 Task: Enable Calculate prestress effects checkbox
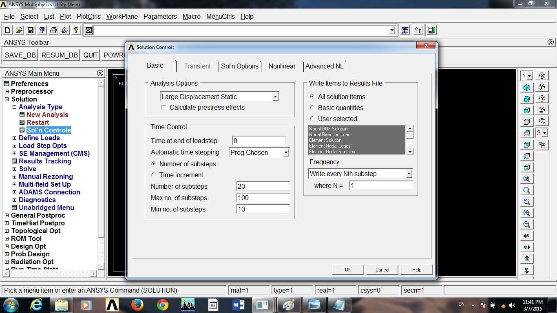[164, 108]
